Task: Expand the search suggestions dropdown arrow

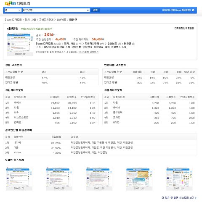Action: coord(88,10)
